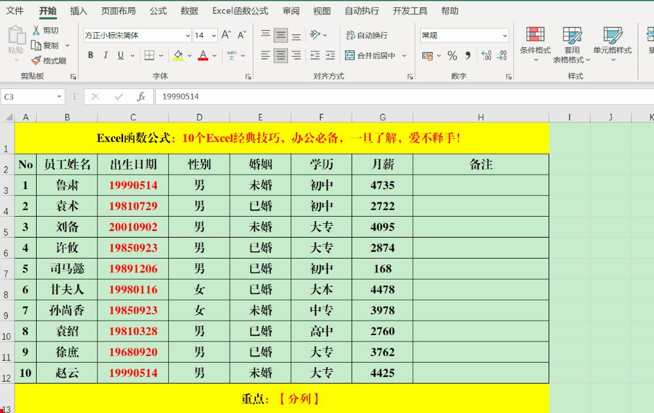Open the 公式 menu tab
The width and height of the screenshot is (654, 413).
158,10
